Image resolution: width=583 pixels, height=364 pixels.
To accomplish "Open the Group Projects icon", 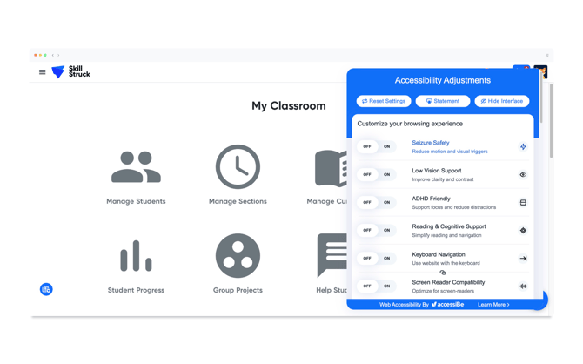I will coord(238,256).
